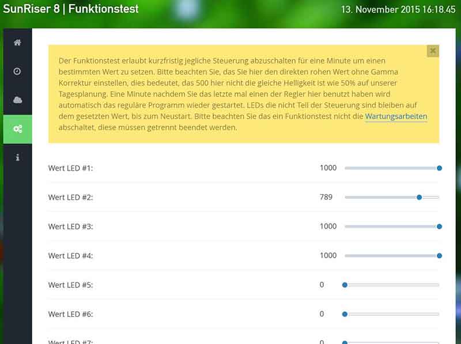Screen dimensions: 461x344
Task: Click the middle of the LED #3 slider track
Action: [x=391, y=226]
